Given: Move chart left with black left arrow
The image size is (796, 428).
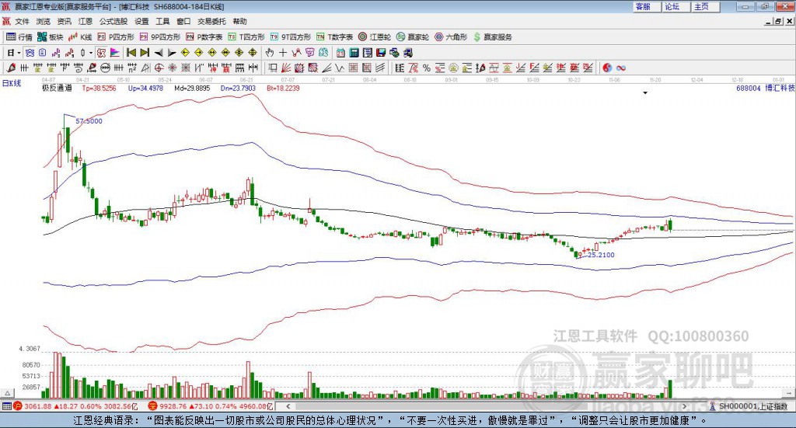Looking at the screenshot, I should click(x=159, y=52).
